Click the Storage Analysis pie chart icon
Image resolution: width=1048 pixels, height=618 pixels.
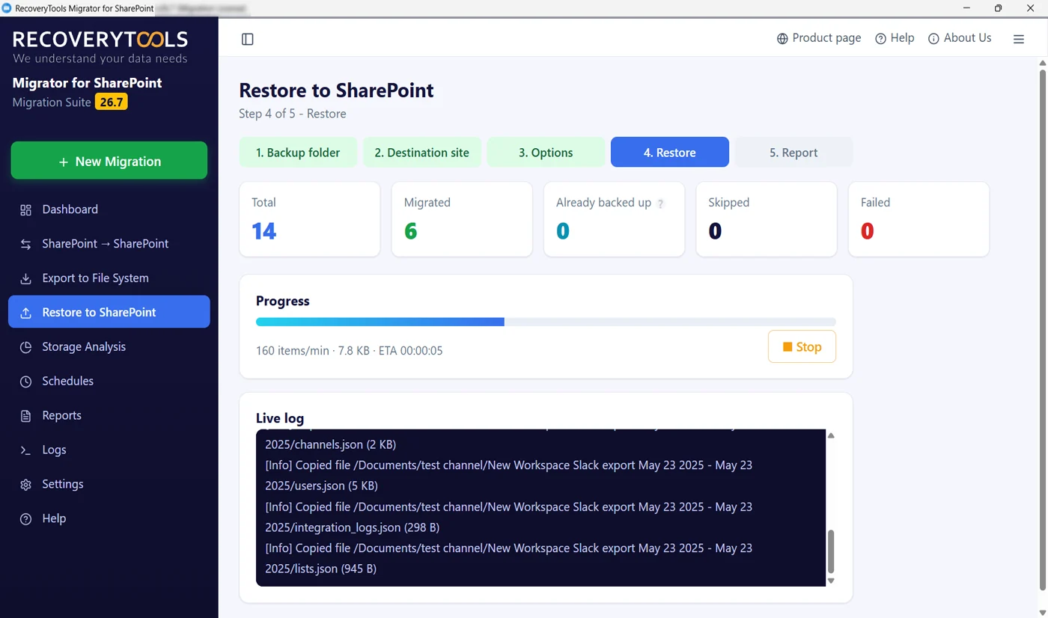point(25,347)
